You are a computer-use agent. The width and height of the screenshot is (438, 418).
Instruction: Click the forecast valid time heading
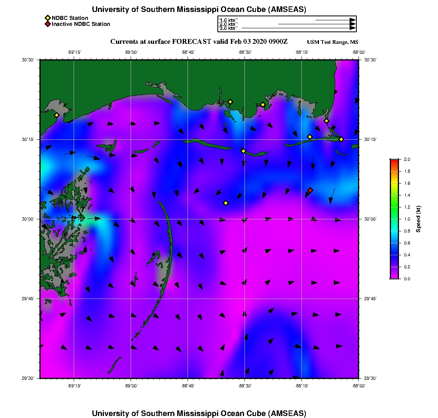[x=199, y=42]
